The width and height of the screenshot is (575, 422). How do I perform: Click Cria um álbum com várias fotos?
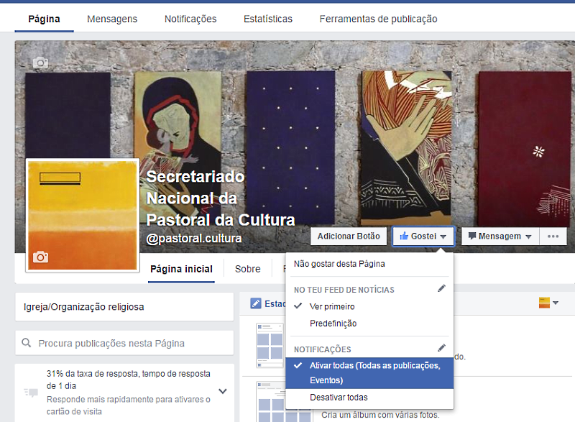[x=380, y=415]
